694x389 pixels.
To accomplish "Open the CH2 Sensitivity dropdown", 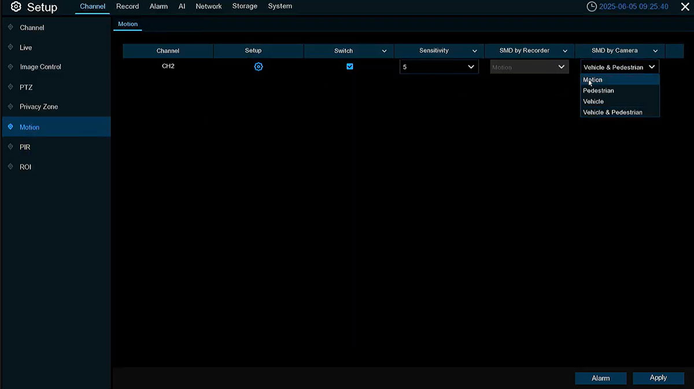I will [x=438, y=67].
